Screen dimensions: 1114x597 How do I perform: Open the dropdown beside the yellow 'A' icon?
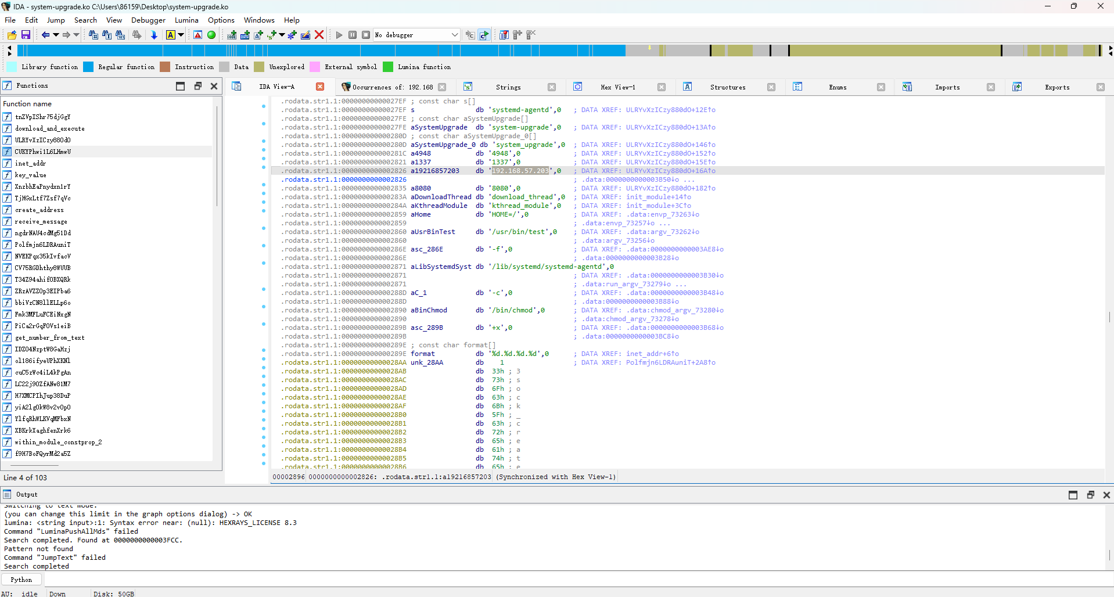coord(181,35)
